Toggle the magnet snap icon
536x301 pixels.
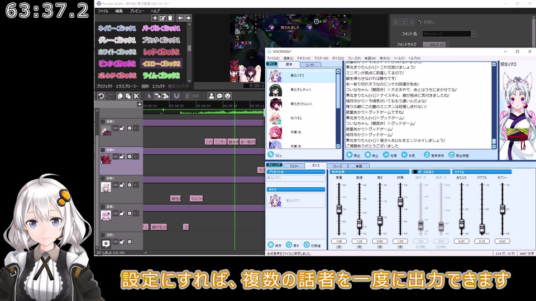[176, 96]
